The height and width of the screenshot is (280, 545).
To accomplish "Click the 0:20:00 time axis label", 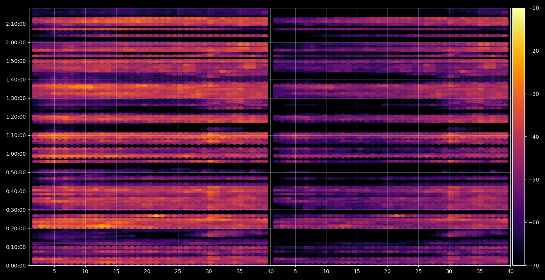I will click(x=16, y=228).
